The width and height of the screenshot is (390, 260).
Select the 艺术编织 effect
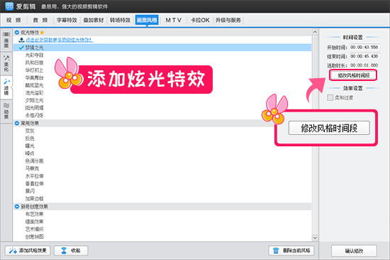click(x=34, y=229)
